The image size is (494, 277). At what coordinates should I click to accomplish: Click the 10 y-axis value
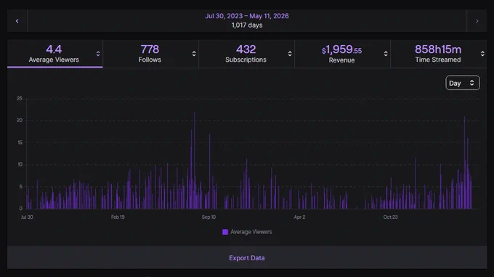[x=20, y=164]
